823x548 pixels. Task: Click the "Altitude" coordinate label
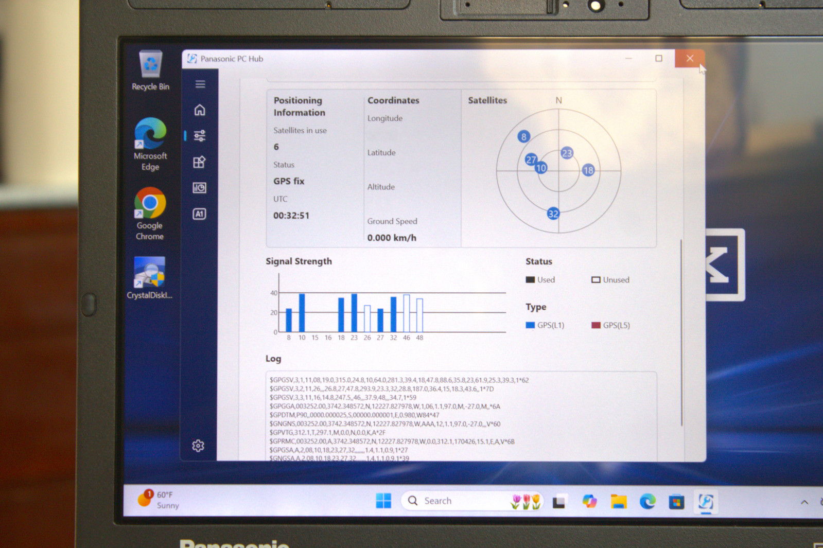point(381,187)
